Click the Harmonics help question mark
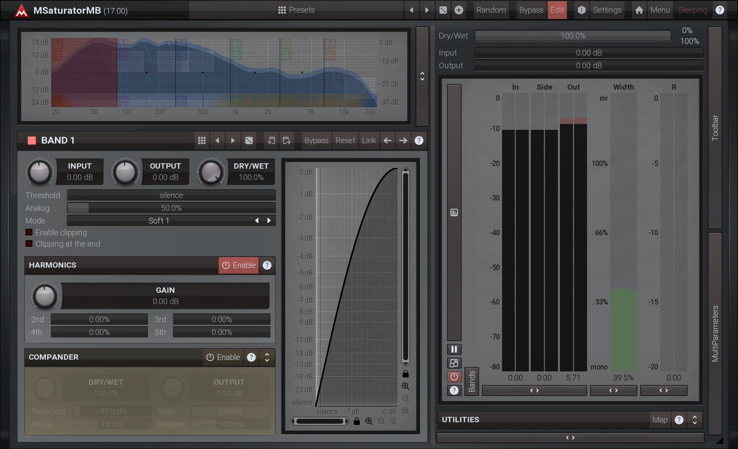The width and height of the screenshot is (738, 449). (x=267, y=265)
